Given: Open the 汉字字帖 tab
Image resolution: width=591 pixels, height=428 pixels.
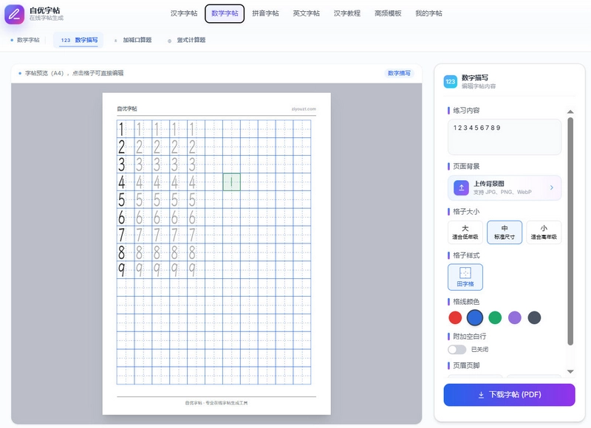Looking at the screenshot, I should tap(184, 13).
